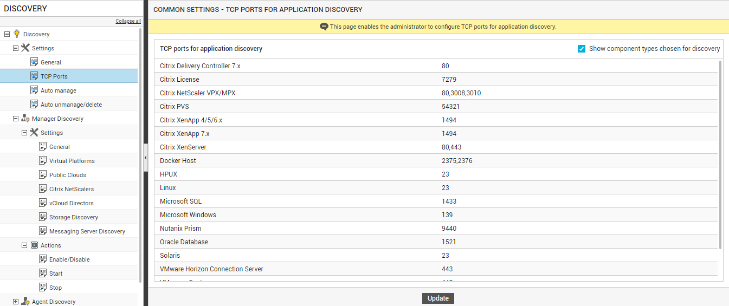Select Enable/Disable under Actions
729x306 pixels.
point(69,259)
